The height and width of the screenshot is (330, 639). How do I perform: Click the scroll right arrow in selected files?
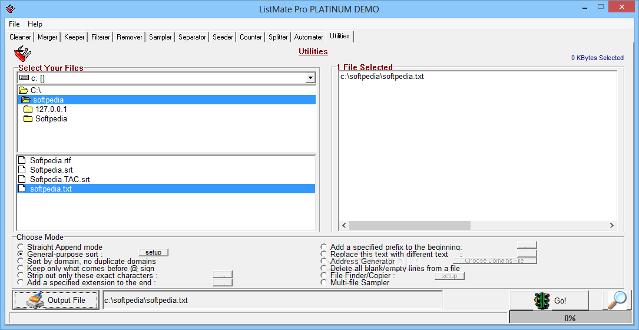611,225
